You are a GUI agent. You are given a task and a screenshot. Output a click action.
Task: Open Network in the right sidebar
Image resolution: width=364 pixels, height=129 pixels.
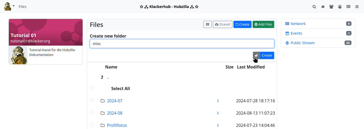point(298,24)
